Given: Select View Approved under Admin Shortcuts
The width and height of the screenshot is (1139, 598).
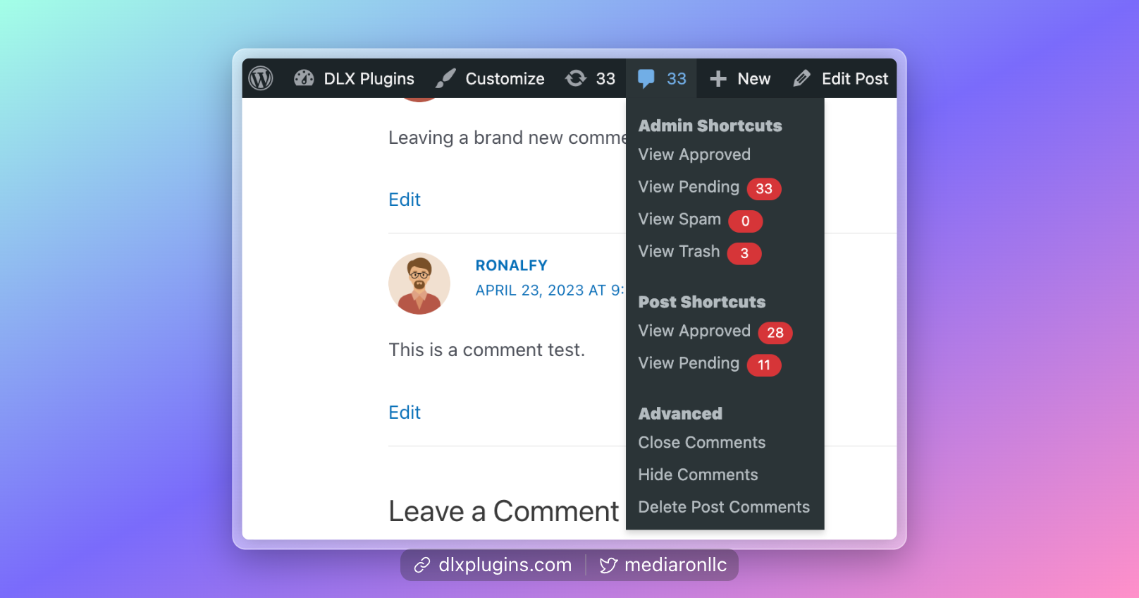Looking at the screenshot, I should click(694, 154).
